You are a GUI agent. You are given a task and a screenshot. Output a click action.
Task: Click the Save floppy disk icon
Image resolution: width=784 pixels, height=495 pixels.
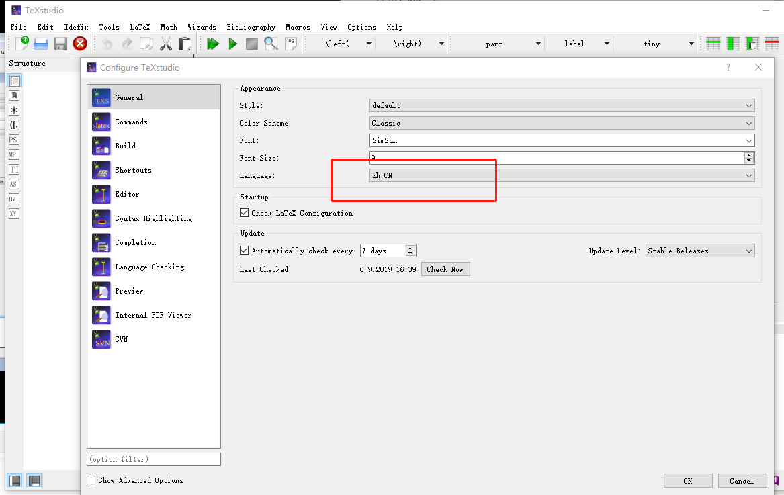pos(60,44)
